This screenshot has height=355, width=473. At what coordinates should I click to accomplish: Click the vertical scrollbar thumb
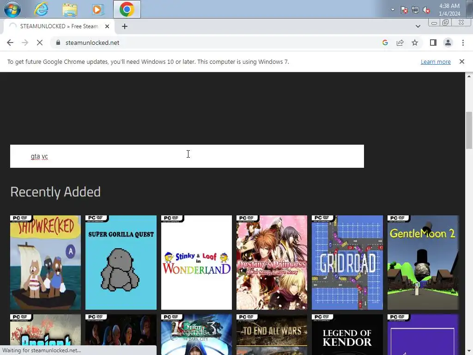[469, 130]
